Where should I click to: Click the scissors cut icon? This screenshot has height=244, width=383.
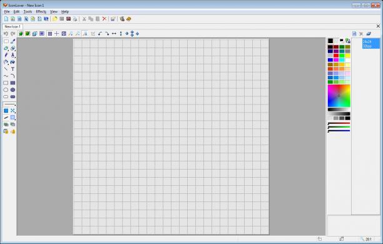pos(84,19)
